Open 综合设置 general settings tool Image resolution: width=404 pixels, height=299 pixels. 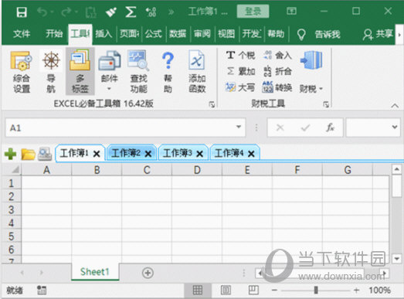(x=22, y=72)
